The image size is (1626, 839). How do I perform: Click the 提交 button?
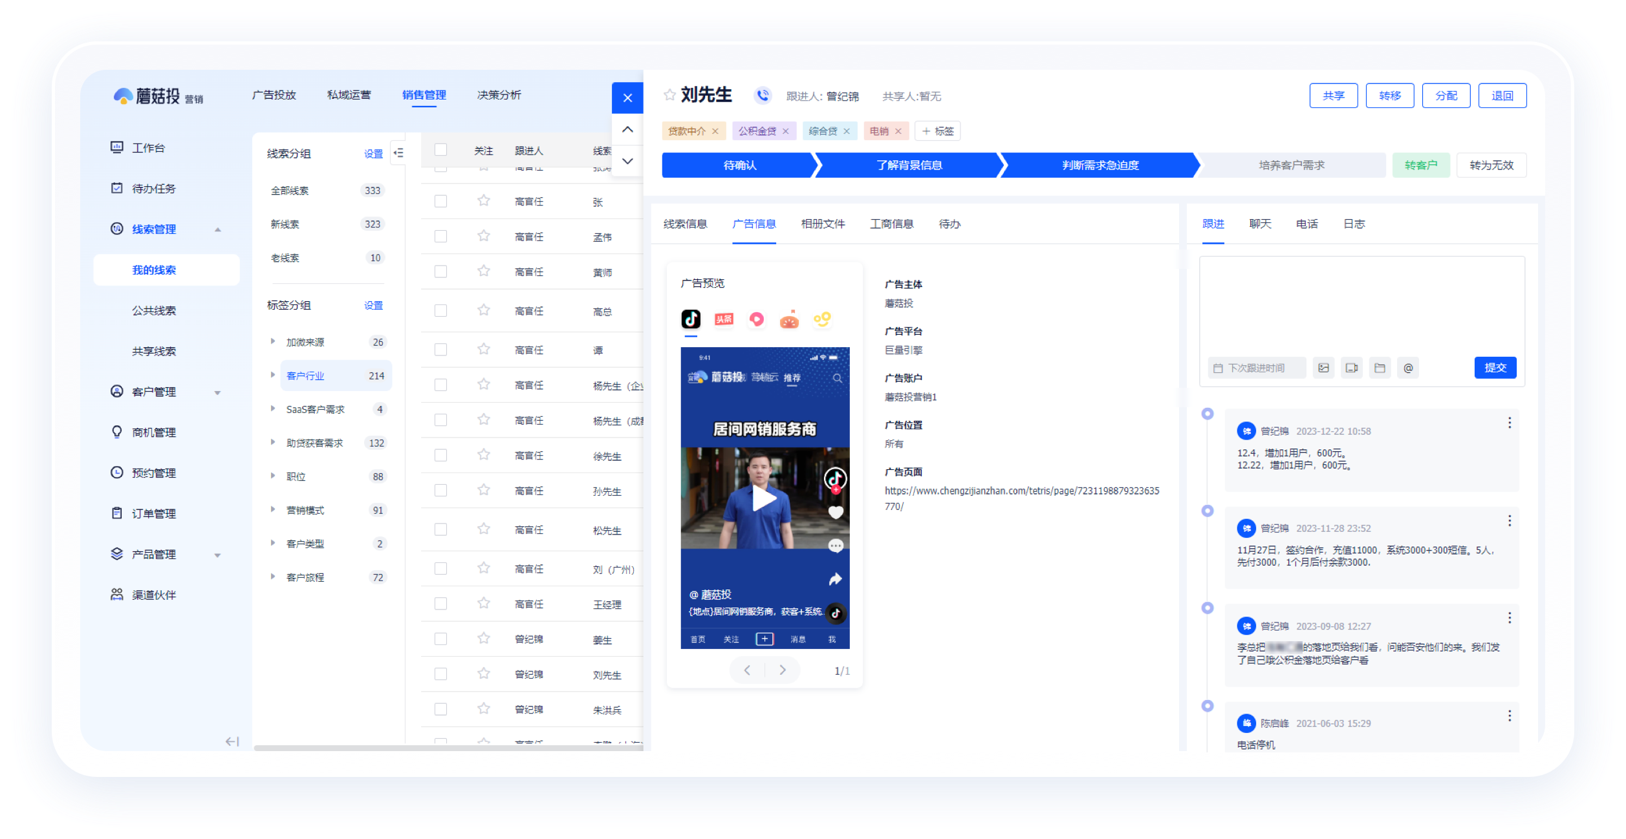click(1495, 368)
